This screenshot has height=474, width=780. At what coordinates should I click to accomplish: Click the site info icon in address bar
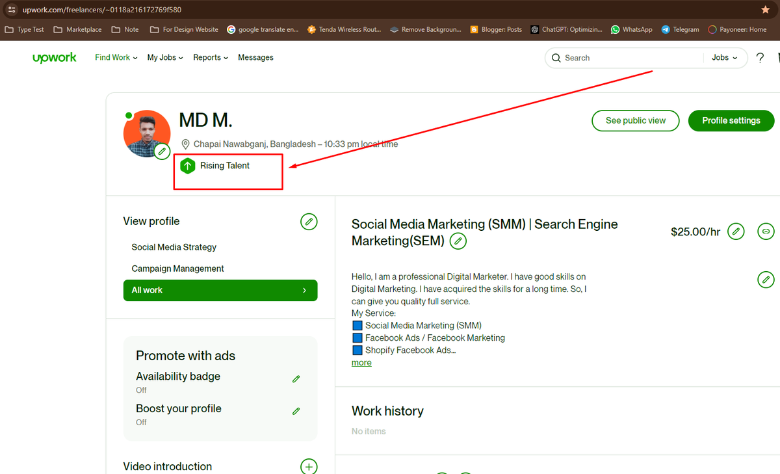(11, 10)
